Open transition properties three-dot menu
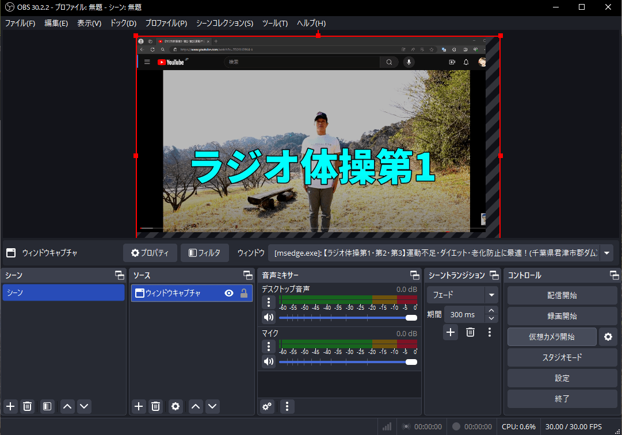 [x=490, y=332]
